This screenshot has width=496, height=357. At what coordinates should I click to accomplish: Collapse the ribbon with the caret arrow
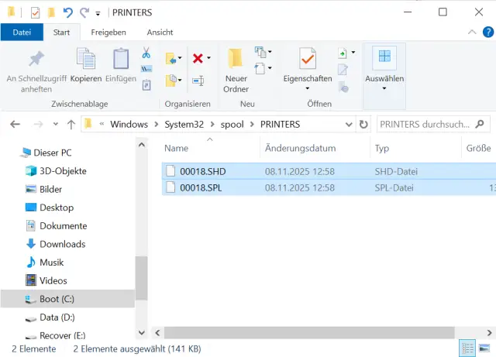click(472, 33)
